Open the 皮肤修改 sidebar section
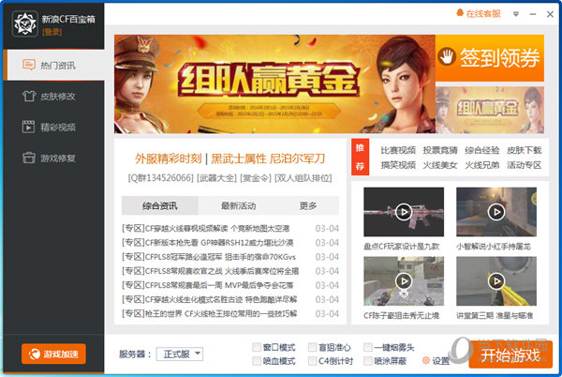The image size is (562, 377). [x=54, y=97]
